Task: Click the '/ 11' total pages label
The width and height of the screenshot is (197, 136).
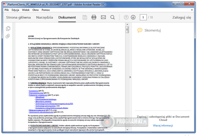Action: pos(151,17)
